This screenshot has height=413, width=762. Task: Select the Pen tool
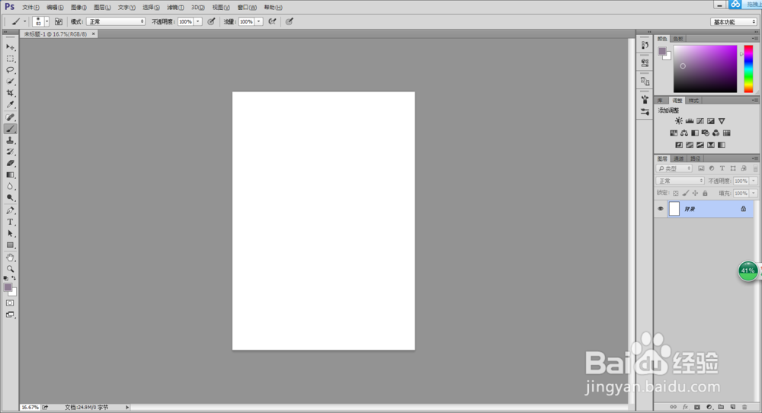pos(10,210)
